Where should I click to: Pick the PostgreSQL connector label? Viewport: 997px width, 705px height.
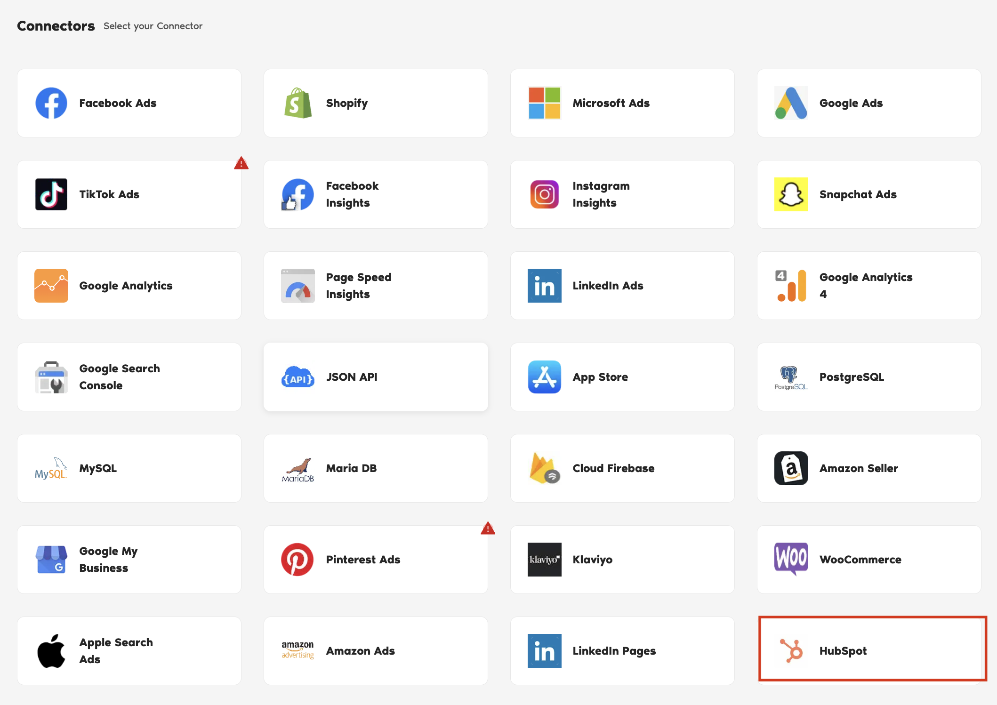pyautogui.click(x=852, y=377)
